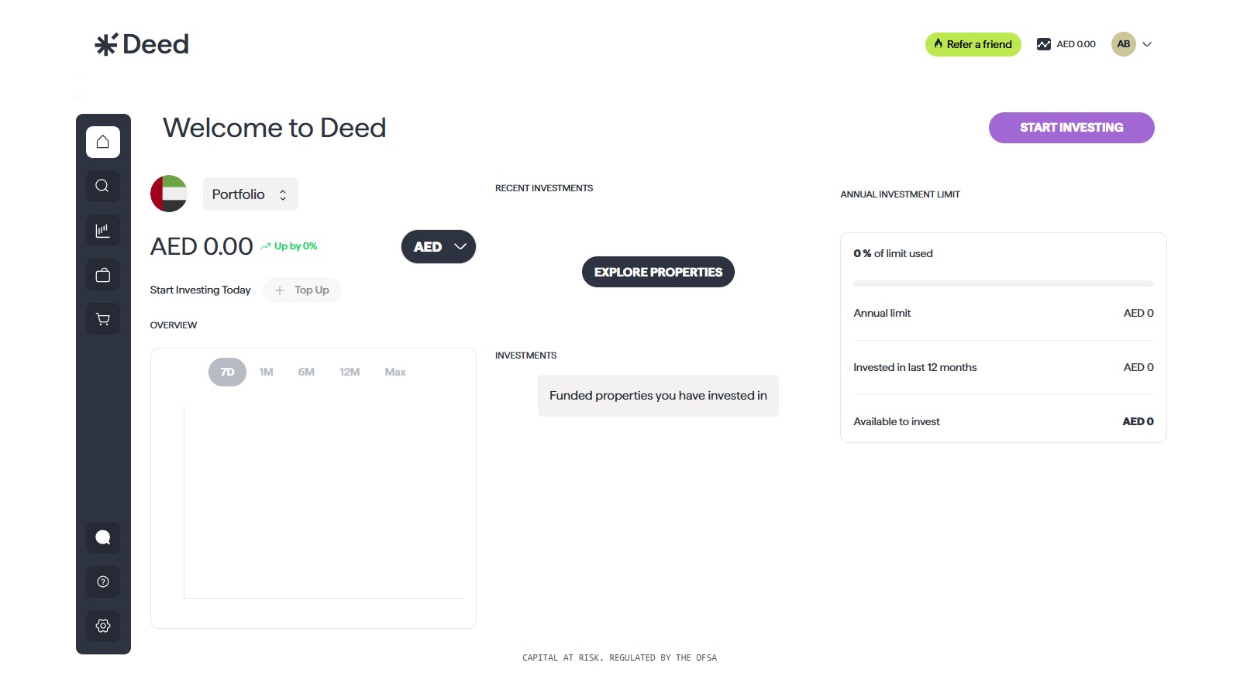The width and height of the screenshot is (1240, 697).
Task: Click the UAE flag avatar
Action: coord(169,194)
